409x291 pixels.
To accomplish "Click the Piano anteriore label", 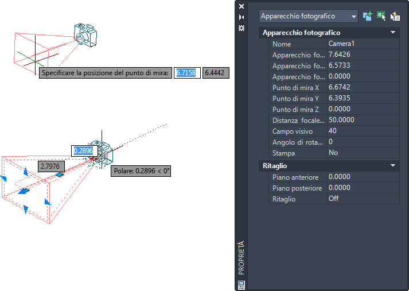I will coord(295,177).
